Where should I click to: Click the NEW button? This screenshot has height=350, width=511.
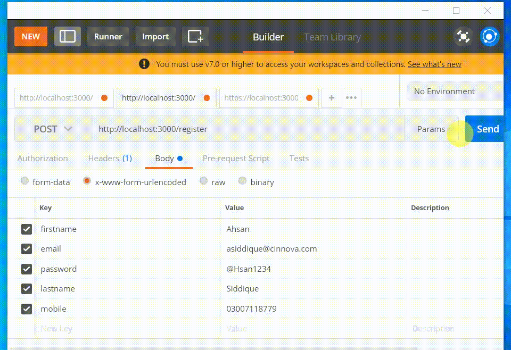click(x=30, y=36)
